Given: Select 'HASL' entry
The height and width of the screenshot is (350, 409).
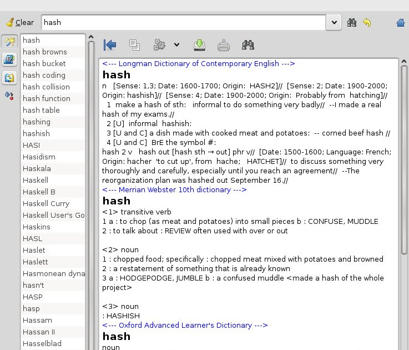Looking at the screenshot, I should (x=53, y=238).
